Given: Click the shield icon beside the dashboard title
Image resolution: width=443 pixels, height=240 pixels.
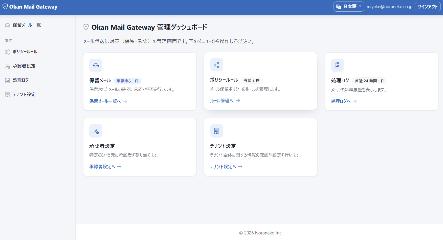Looking at the screenshot, I should [86, 27].
